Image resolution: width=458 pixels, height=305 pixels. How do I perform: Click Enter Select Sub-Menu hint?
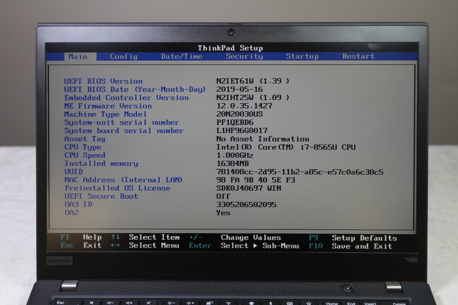point(244,246)
